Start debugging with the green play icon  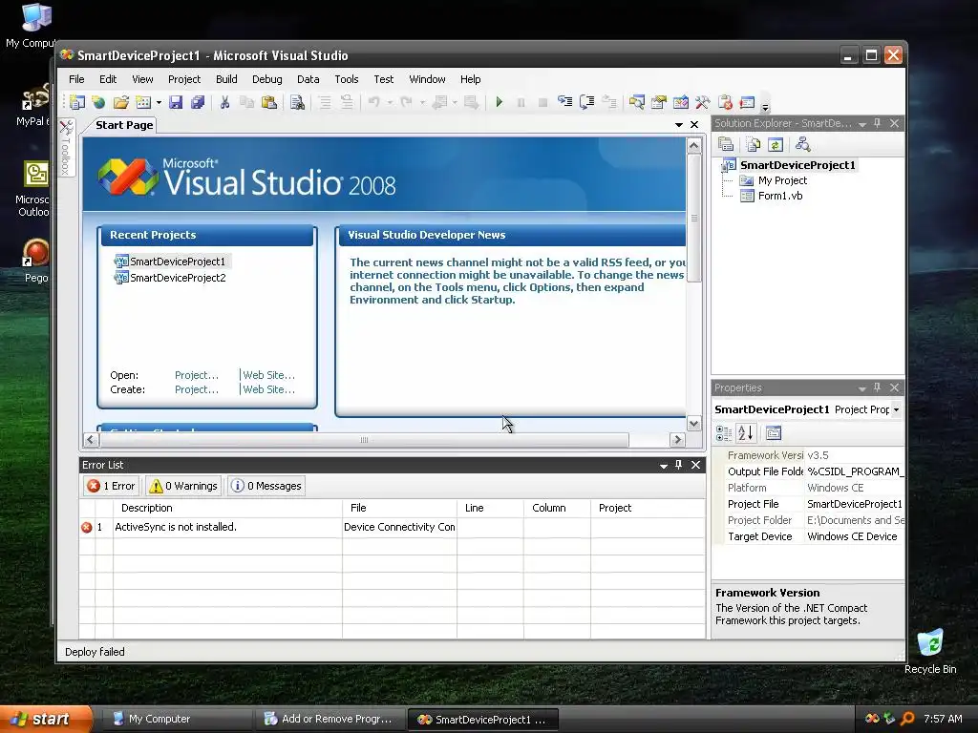pyautogui.click(x=499, y=102)
